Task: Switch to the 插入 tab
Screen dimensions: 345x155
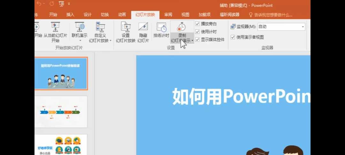Action: (70, 15)
